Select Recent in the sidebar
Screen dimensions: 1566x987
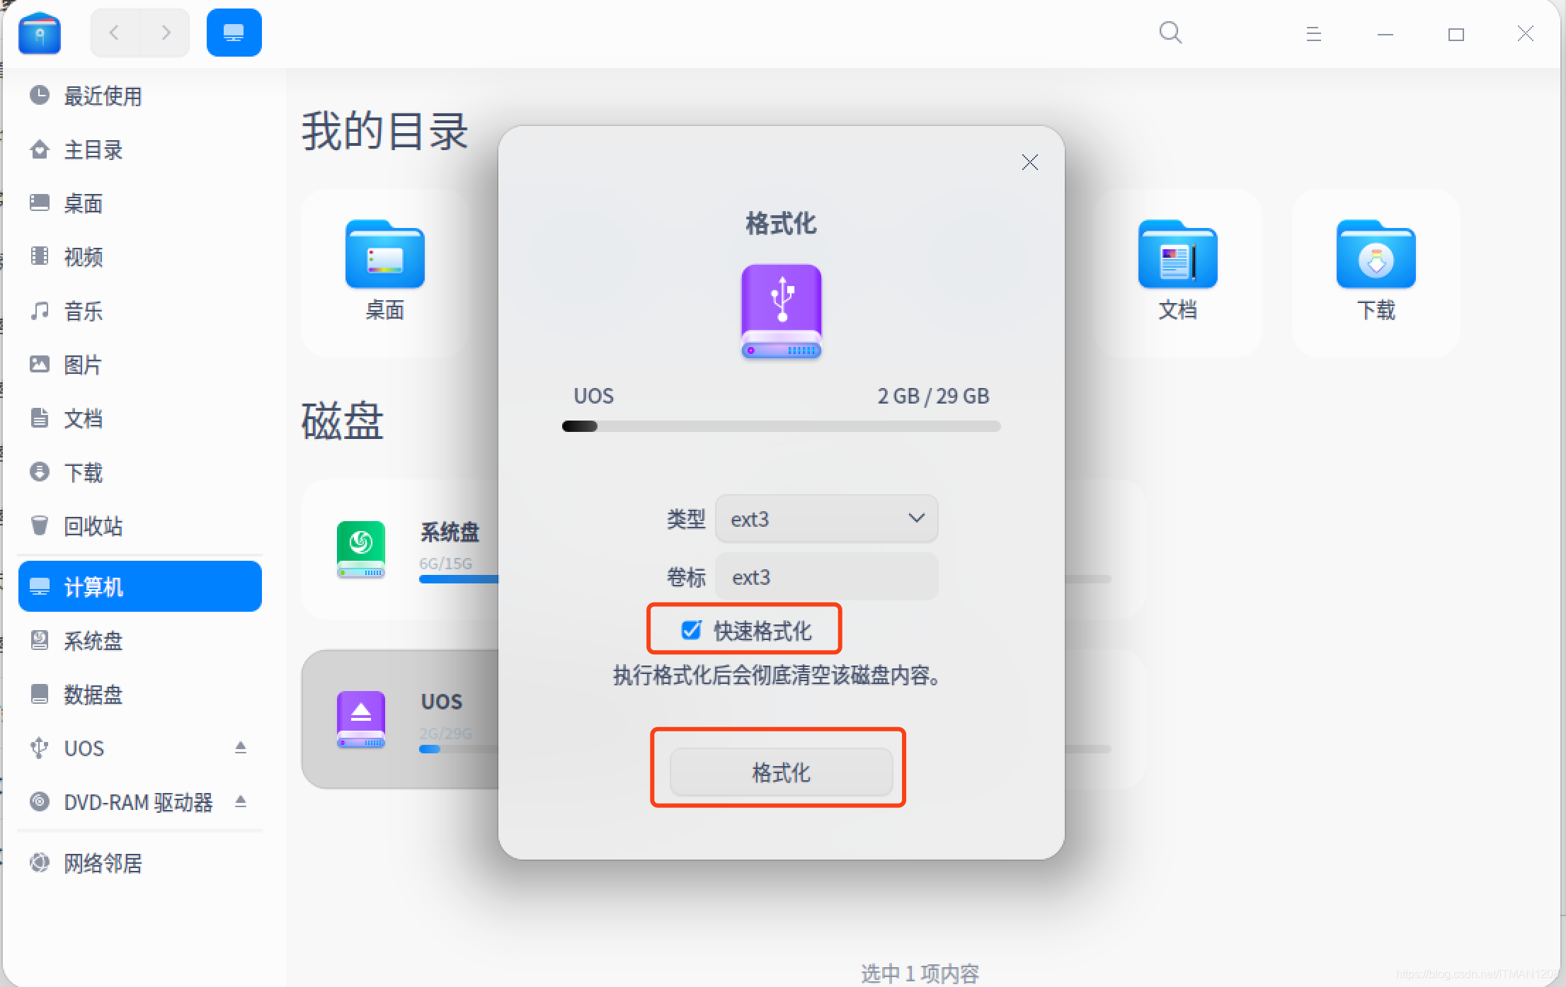pyautogui.click(x=103, y=96)
